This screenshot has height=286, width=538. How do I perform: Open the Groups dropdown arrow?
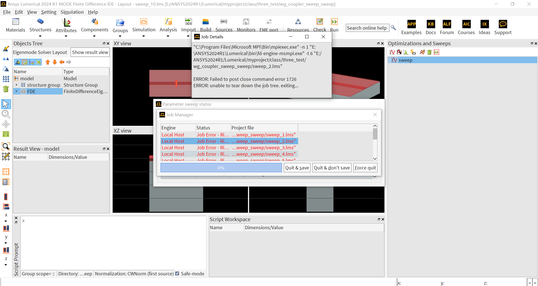pyautogui.click(x=120, y=36)
